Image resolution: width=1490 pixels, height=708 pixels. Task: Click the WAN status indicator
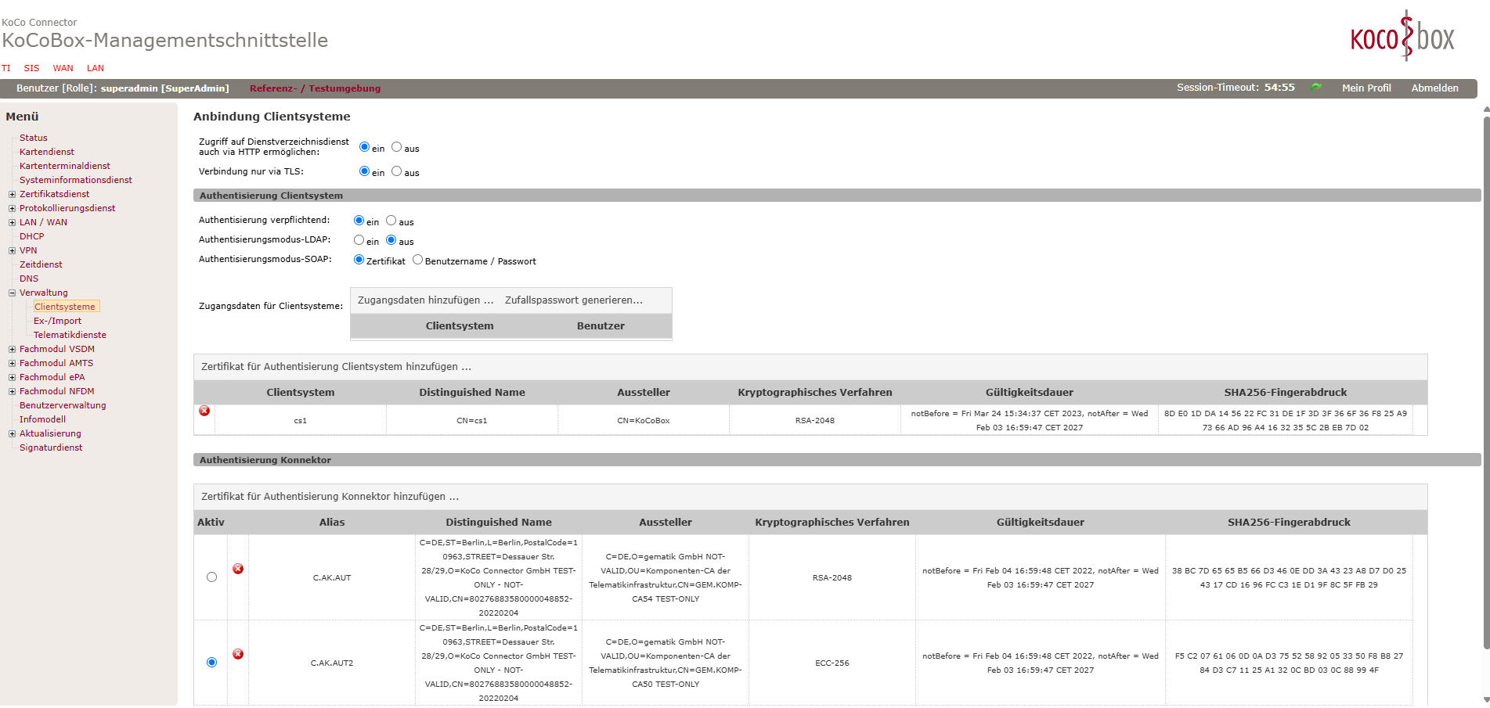[63, 68]
